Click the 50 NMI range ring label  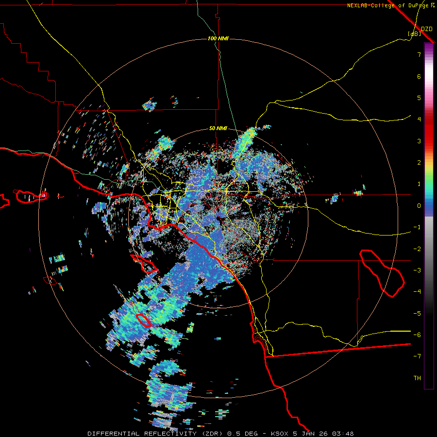click(x=218, y=129)
